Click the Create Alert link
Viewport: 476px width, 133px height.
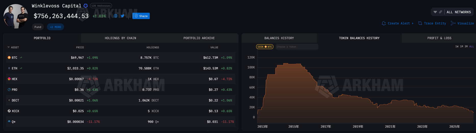[x=398, y=23]
